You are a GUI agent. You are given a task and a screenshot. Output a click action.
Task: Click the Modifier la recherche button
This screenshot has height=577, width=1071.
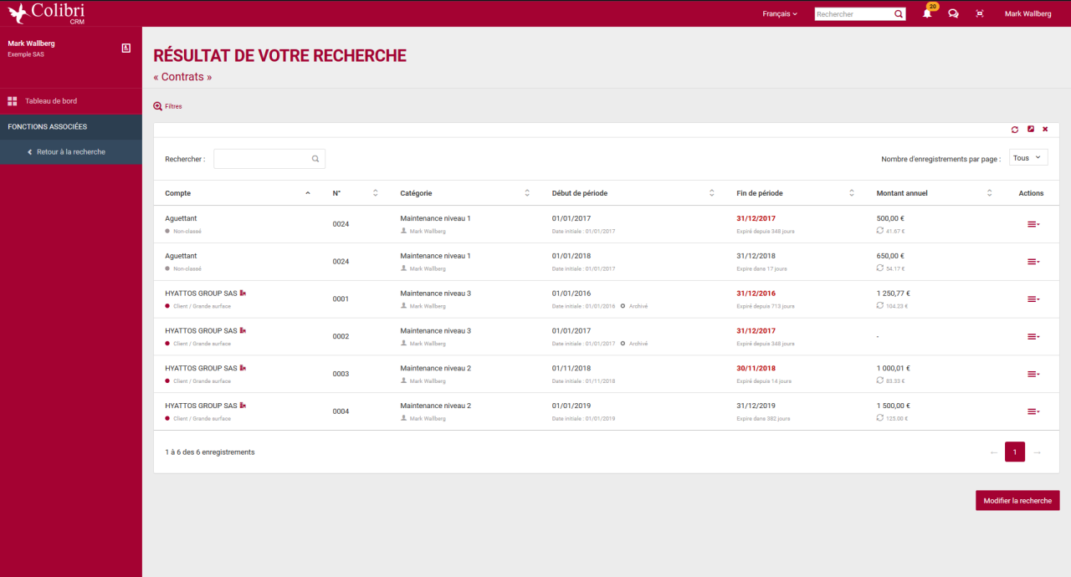(x=1017, y=500)
